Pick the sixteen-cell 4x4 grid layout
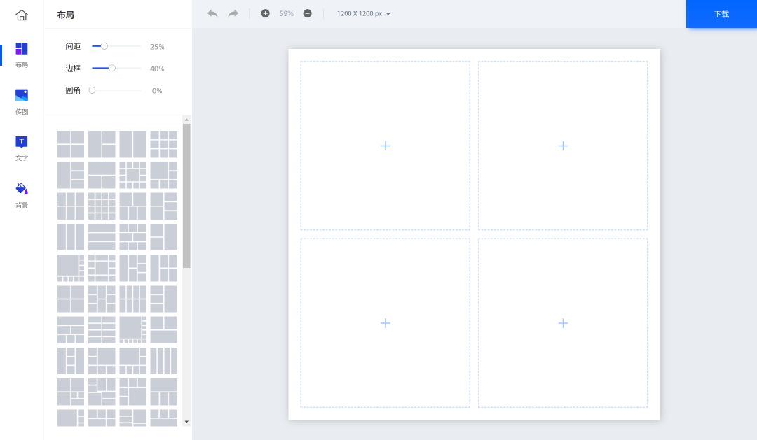 click(x=102, y=206)
